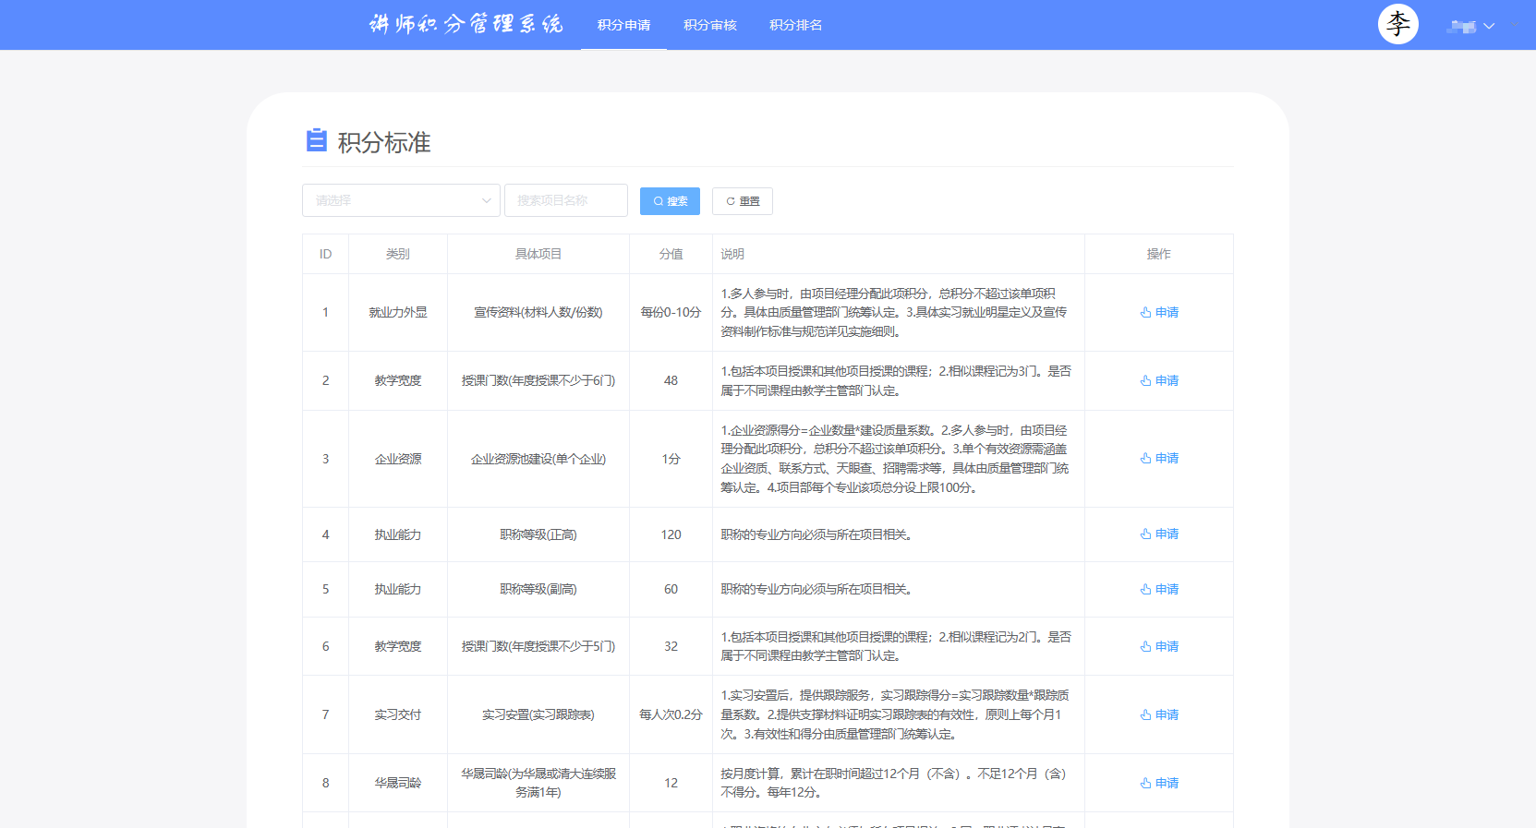This screenshot has width=1536, height=828.
Task: Open the 积分申请 tab
Action: coord(623,25)
